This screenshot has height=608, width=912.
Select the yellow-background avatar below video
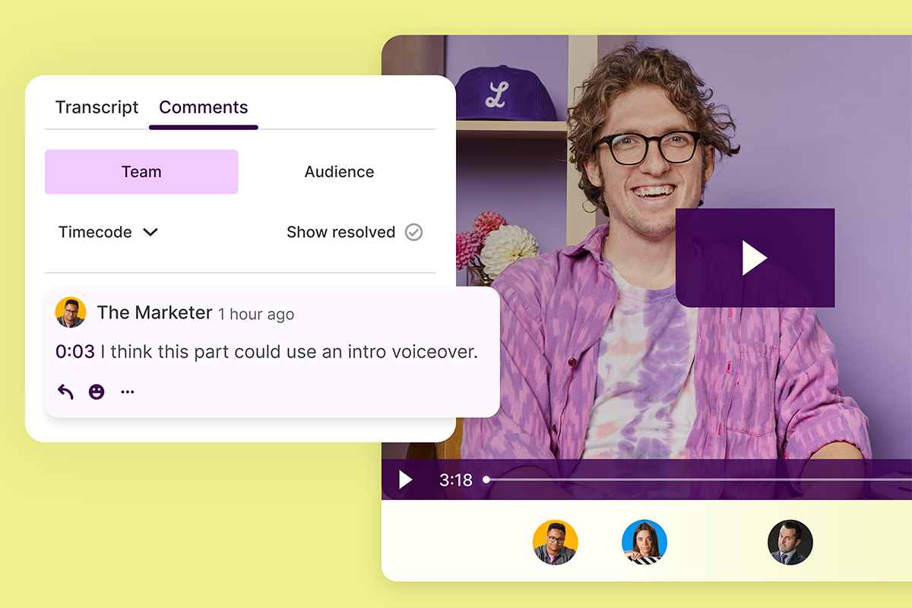tap(556, 543)
